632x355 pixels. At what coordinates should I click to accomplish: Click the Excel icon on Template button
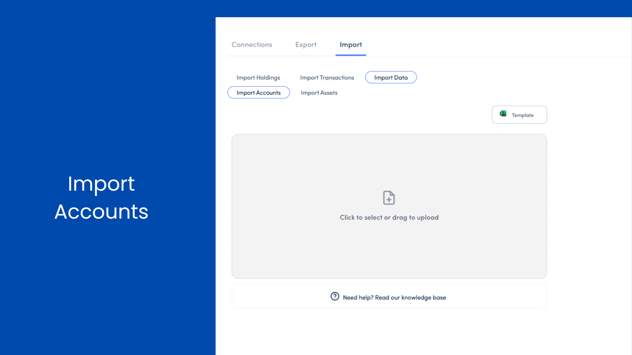pos(503,114)
